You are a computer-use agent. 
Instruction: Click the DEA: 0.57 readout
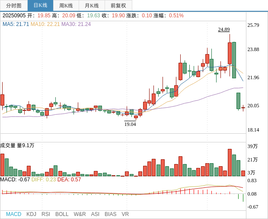click(69, 180)
